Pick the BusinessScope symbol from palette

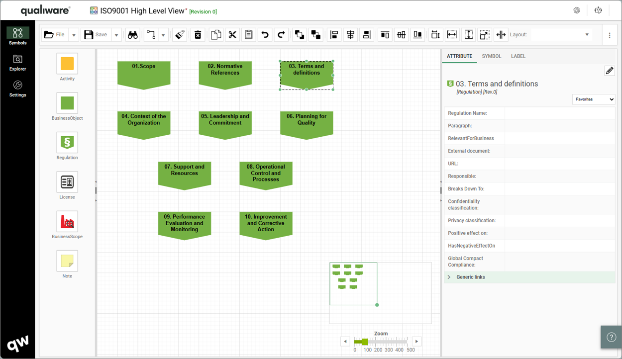(67, 222)
